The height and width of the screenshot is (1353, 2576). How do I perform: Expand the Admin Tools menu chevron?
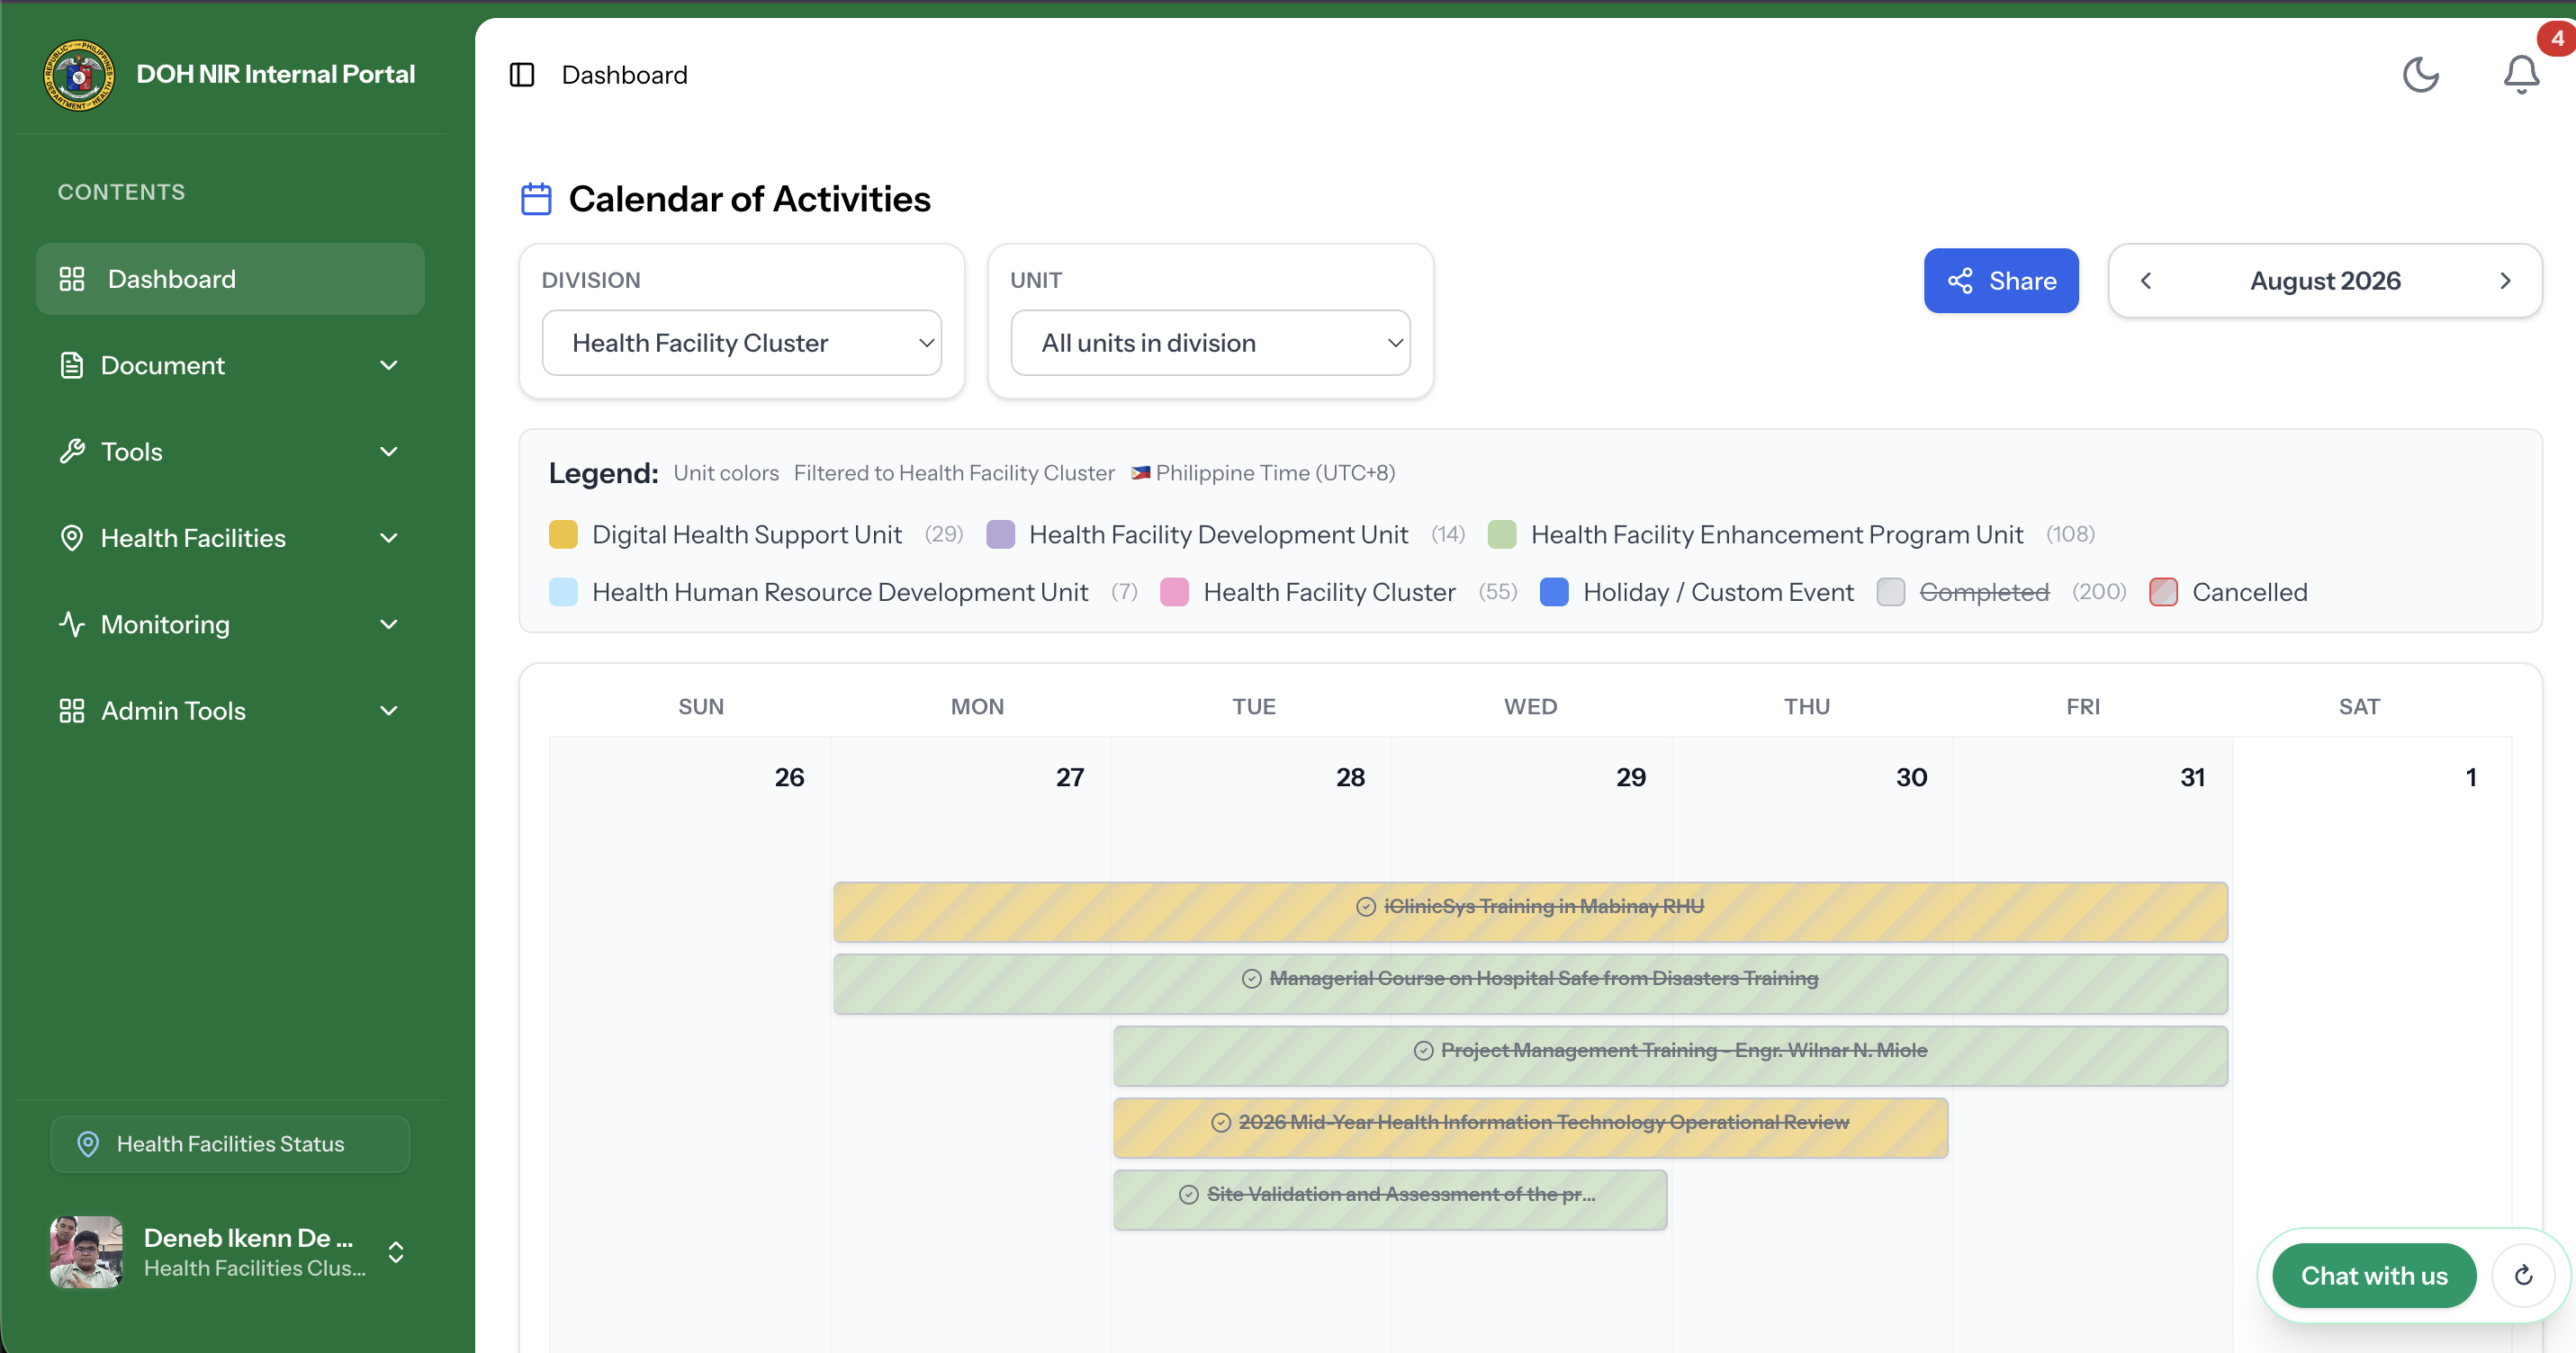(389, 711)
